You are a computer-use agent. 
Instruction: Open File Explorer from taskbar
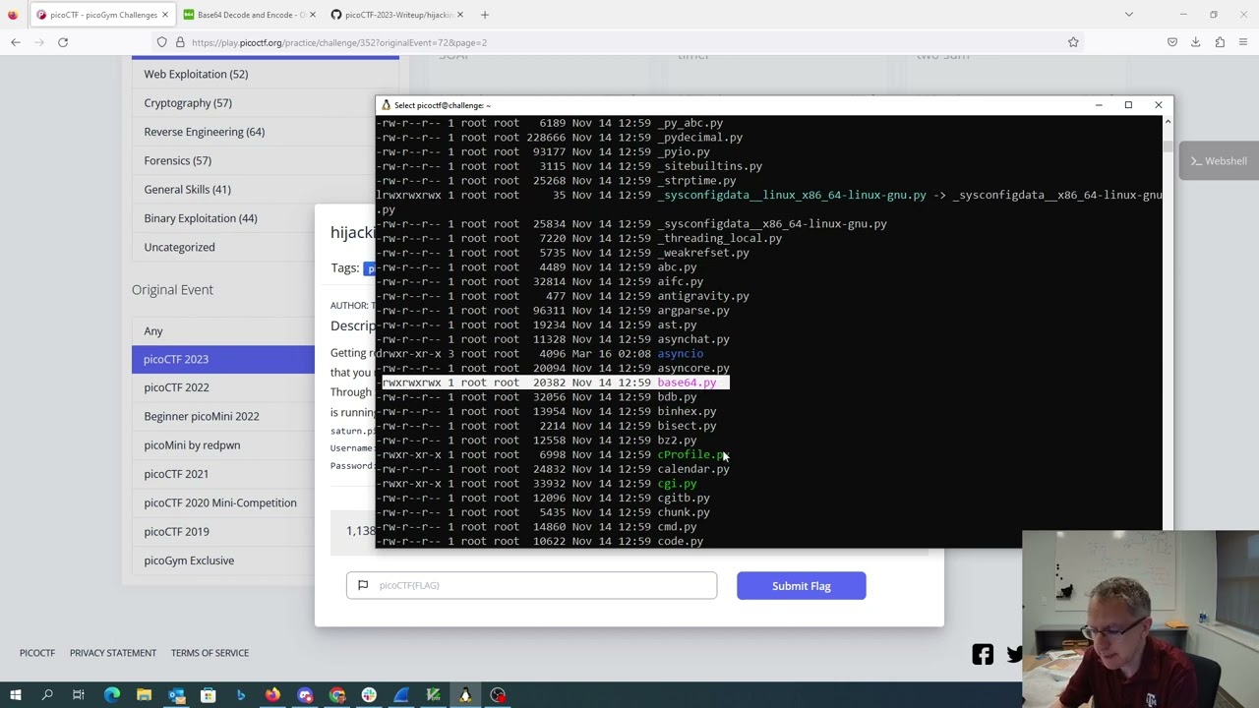point(144,695)
